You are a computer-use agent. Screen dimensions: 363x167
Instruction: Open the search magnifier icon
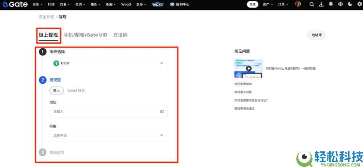[x=311, y=4]
